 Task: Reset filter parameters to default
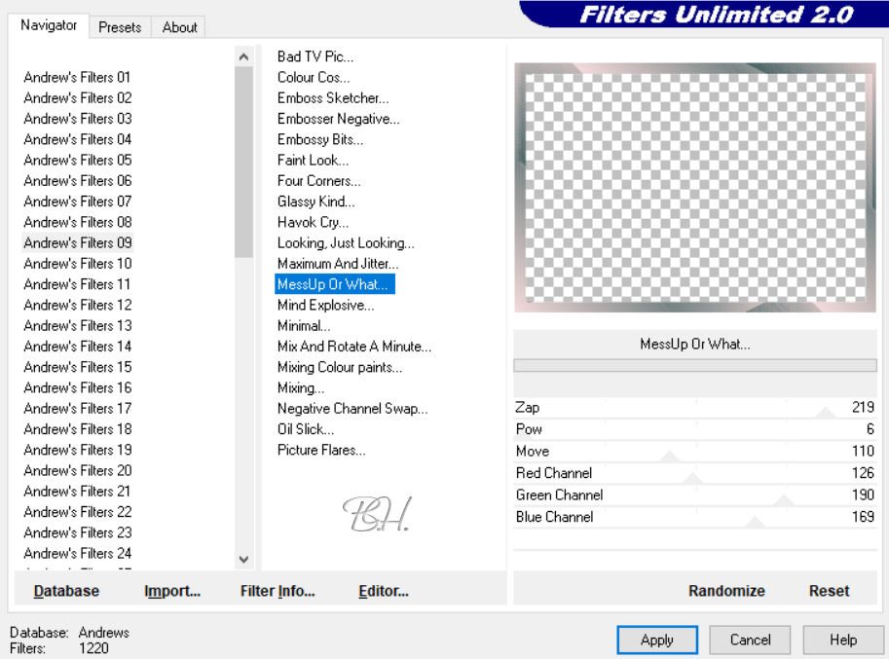829,591
